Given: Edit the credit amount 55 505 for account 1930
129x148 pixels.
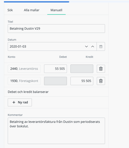Looking at the screenshot, I should coord(82,81).
